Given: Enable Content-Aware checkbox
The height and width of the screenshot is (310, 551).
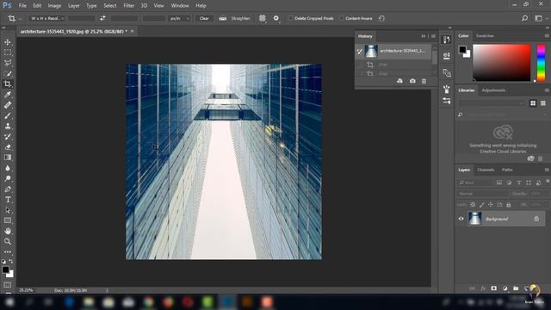Looking at the screenshot, I should (x=341, y=18).
